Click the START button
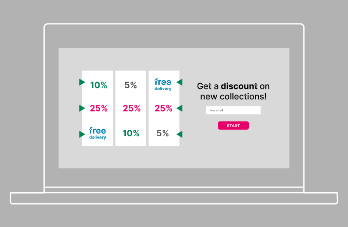Viewport: 348px width, 227px height. pyautogui.click(x=233, y=125)
